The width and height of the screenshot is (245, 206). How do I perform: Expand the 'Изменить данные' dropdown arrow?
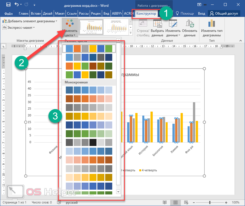click(x=179, y=36)
